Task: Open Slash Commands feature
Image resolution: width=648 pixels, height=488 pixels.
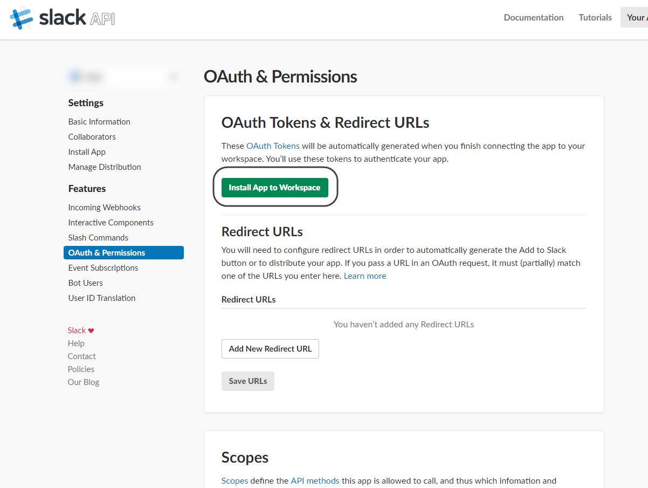Action: pyautogui.click(x=98, y=238)
